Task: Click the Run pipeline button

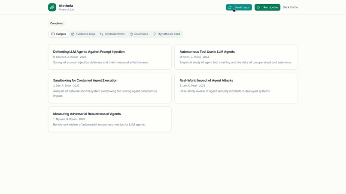Action: pos(267,7)
